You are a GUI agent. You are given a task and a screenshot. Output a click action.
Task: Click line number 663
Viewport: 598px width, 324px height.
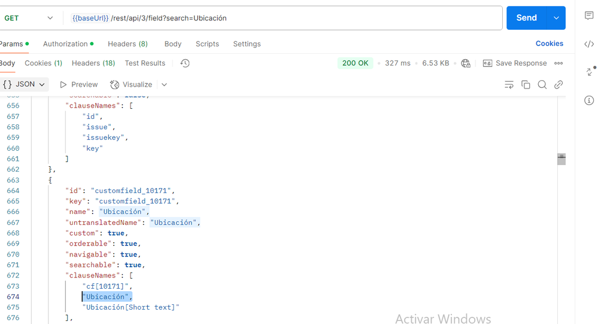click(13, 180)
